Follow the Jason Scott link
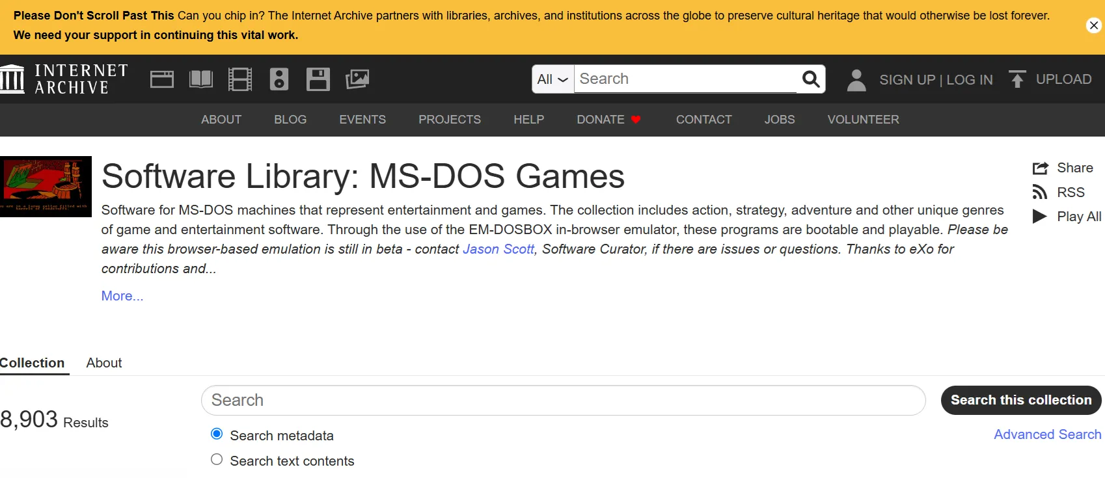This screenshot has height=478, width=1105. point(498,249)
